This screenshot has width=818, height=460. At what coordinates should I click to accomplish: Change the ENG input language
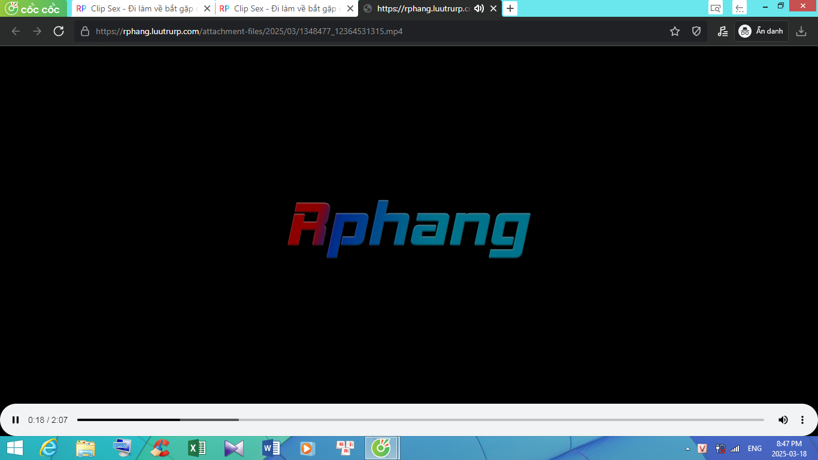coord(755,449)
